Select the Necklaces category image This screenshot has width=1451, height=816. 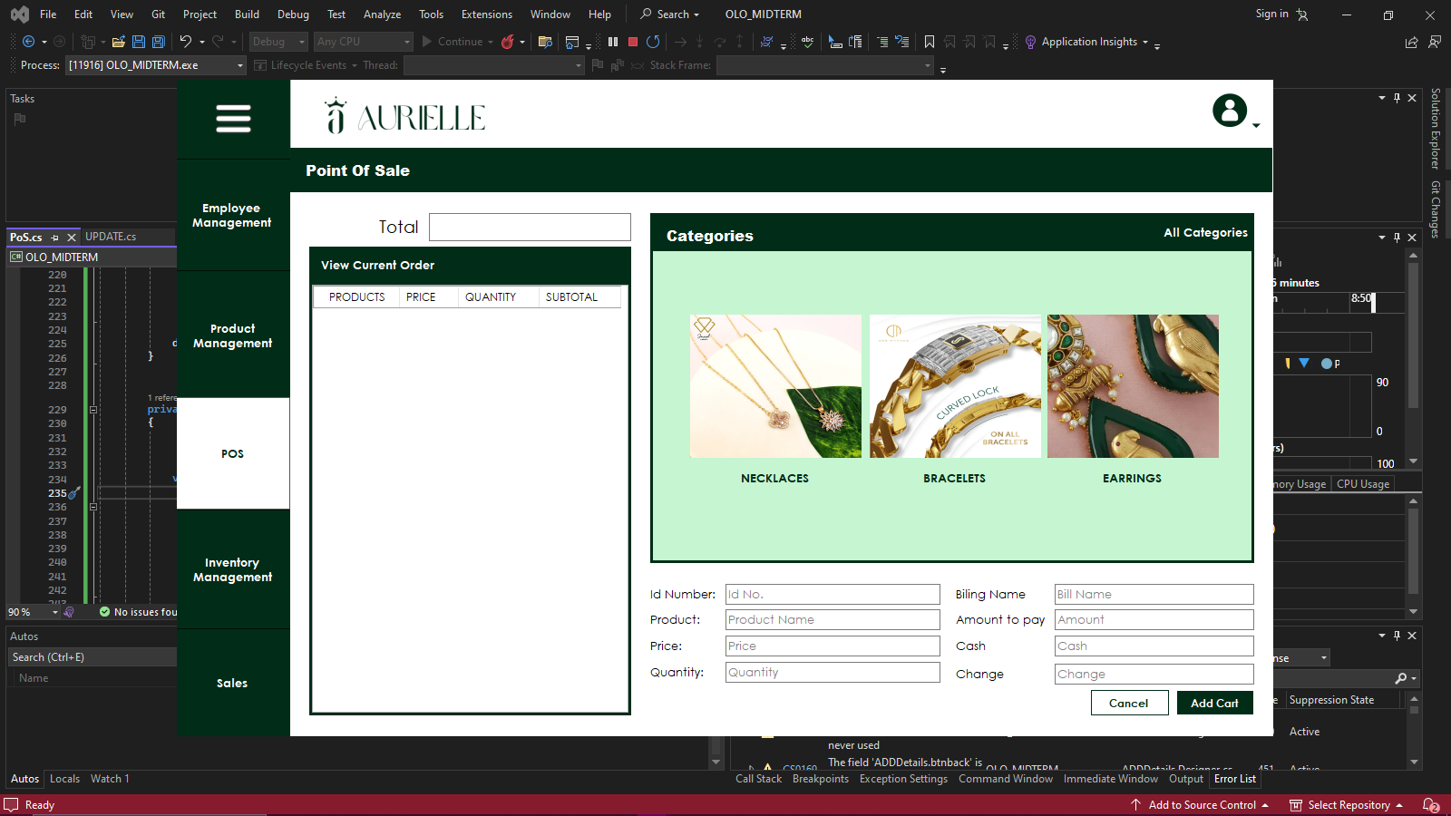(775, 386)
